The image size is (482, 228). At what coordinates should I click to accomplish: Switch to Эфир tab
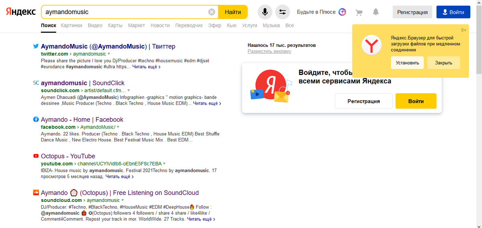(214, 25)
